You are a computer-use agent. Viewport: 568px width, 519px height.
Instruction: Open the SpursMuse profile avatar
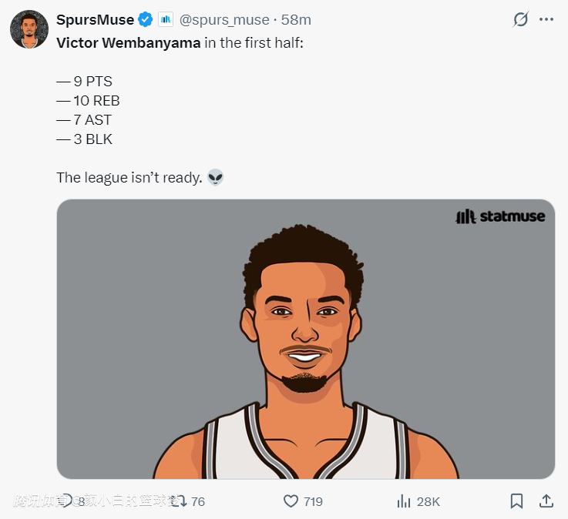point(29,29)
